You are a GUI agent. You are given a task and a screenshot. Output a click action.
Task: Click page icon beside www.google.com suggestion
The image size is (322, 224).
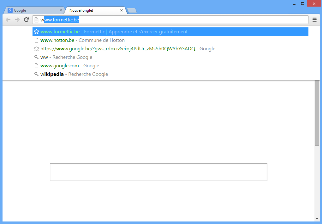pyautogui.click(x=36, y=66)
